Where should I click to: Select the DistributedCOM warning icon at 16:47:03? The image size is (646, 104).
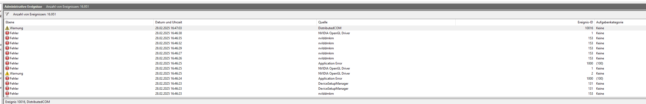pyautogui.click(x=7, y=28)
